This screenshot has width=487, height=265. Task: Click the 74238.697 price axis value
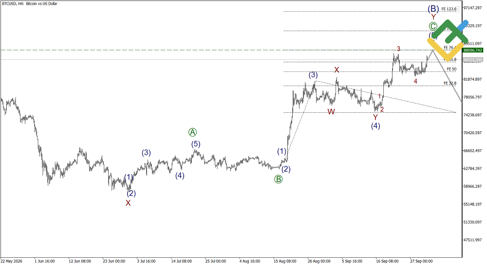(x=473, y=115)
